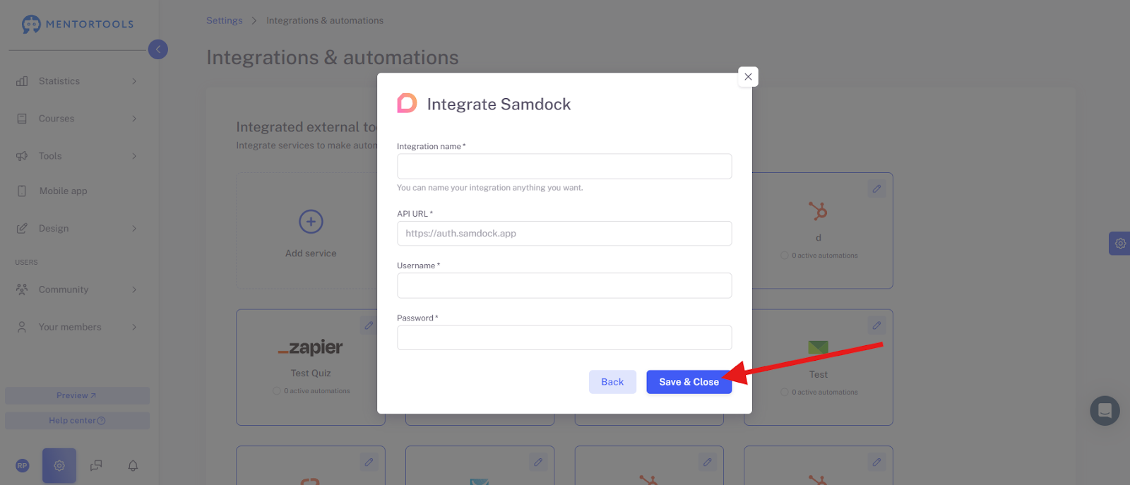
Task: Click the RP user avatar
Action: [x=23, y=466]
